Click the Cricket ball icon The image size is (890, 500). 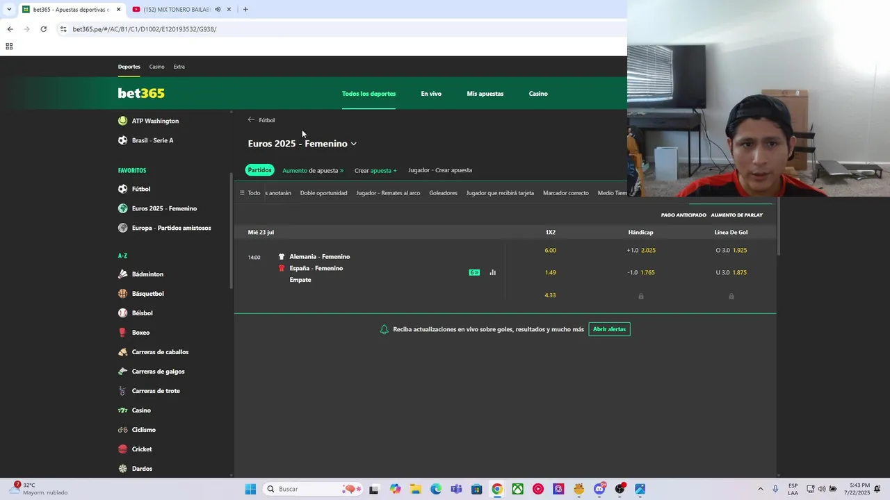(122, 449)
